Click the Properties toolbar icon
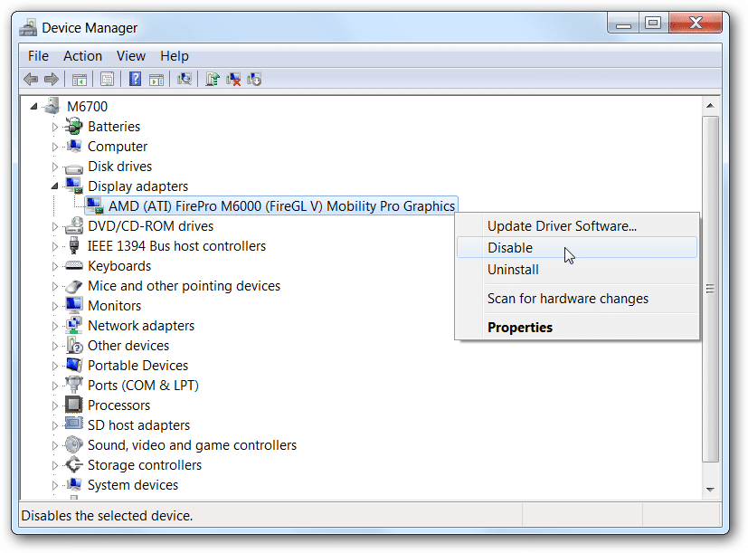748x553 pixels. pyautogui.click(x=108, y=80)
